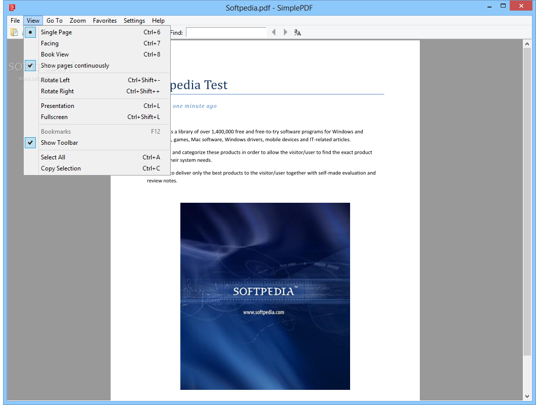Toggle the match case find icon
Viewport: 536px width, 405px height.
coord(298,32)
